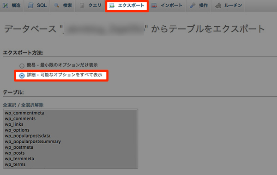Select wp_commentmeta in the table list

[70, 113]
